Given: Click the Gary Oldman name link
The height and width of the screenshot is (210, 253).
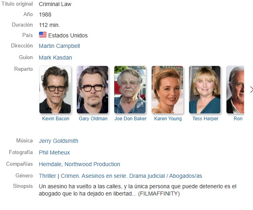Looking at the screenshot, I should [x=93, y=119].
